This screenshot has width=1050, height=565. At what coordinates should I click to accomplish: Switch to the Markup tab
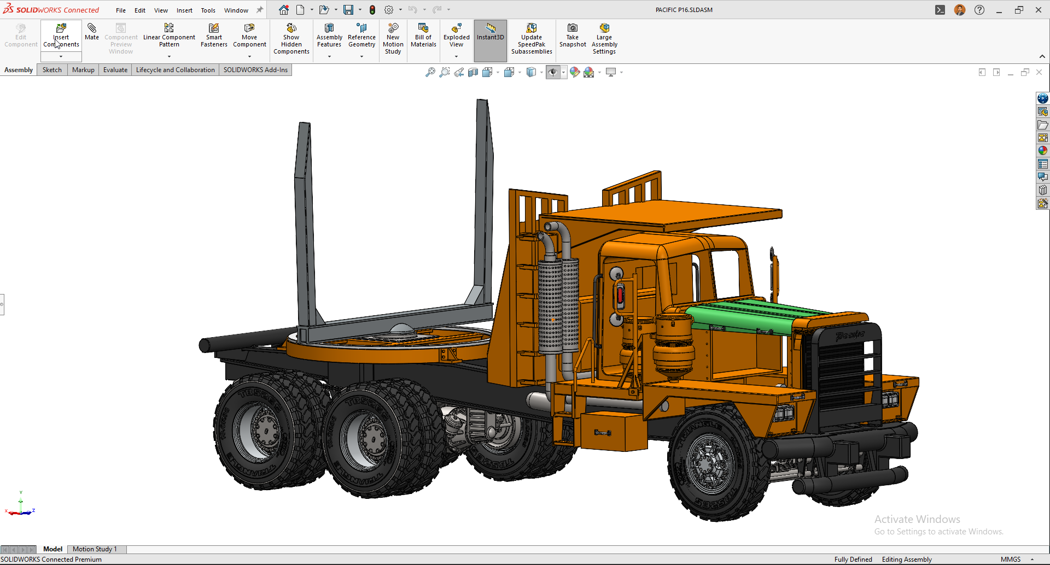pos(83,70)
